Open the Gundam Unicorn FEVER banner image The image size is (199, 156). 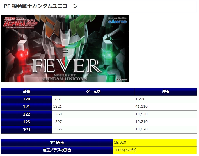tap(65, 48)
